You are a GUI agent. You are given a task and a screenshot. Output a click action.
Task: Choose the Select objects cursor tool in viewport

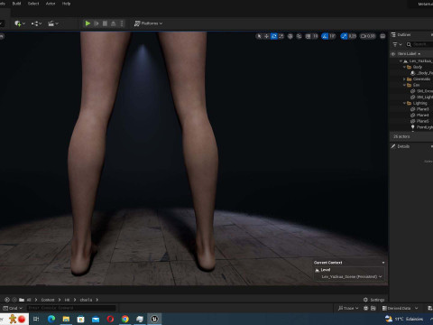click(x=259, y=36)
